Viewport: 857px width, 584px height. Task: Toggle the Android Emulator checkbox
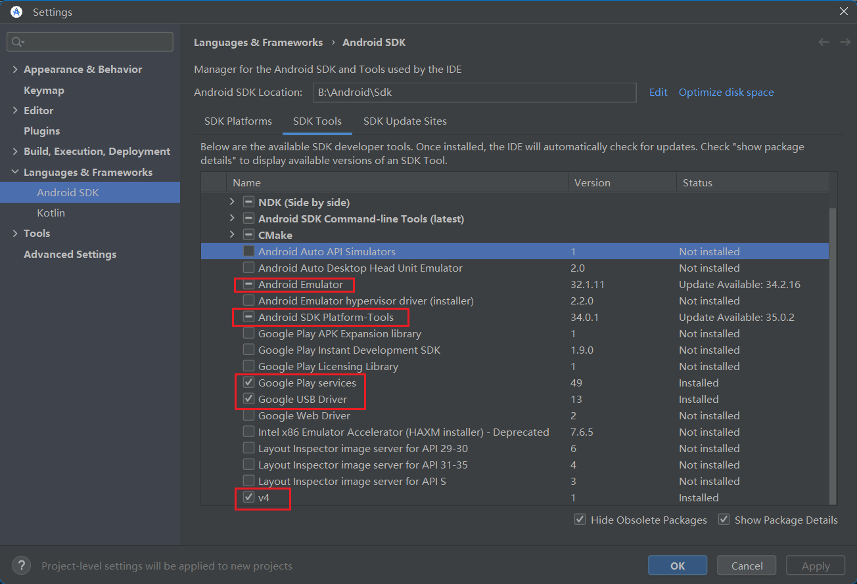pos(248,284)
